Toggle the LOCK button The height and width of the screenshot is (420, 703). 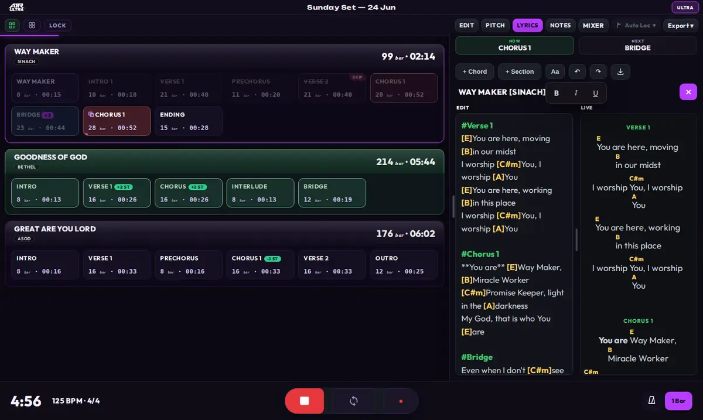coord(57,25)
